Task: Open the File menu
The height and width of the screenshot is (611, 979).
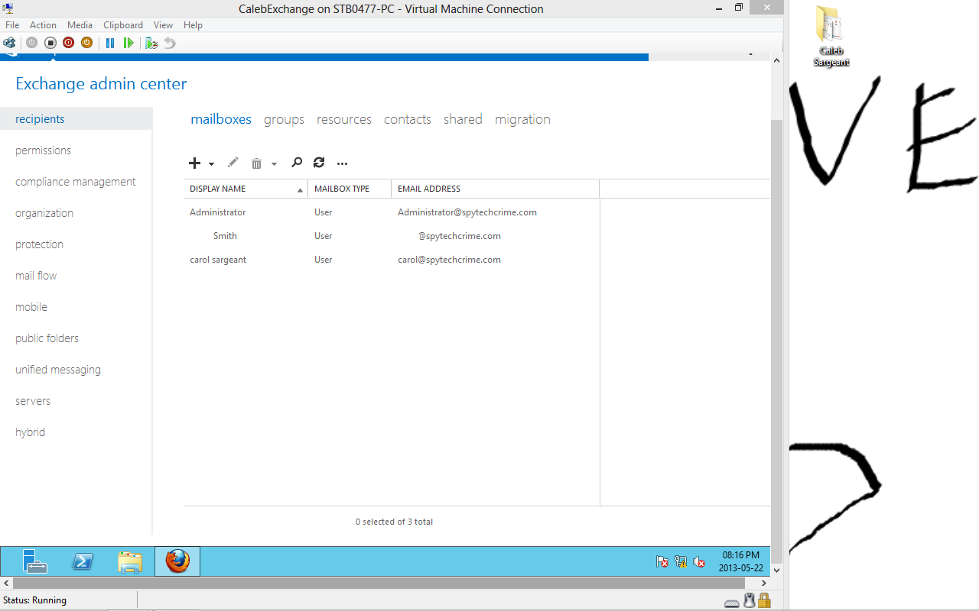Action: click(12, 25)
